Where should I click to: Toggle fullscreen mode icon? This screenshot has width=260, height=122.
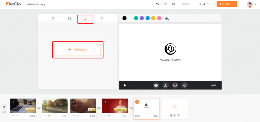(174, 4)
